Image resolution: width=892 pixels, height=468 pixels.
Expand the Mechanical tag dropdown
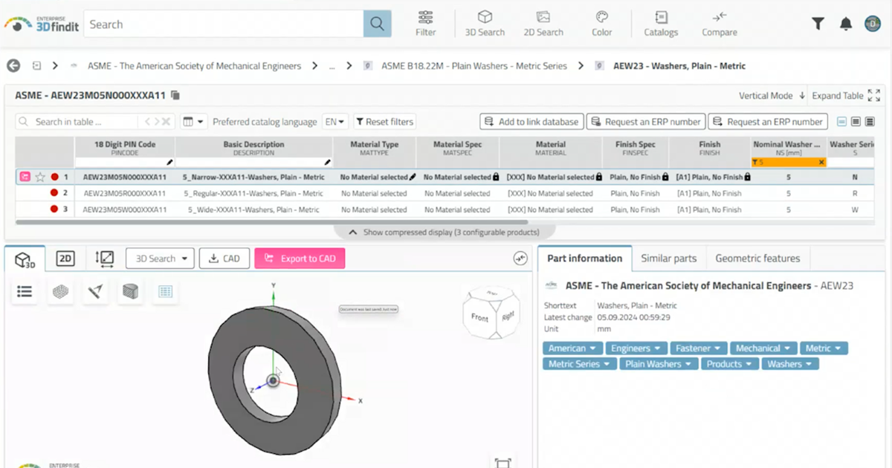tap(763, 348)
